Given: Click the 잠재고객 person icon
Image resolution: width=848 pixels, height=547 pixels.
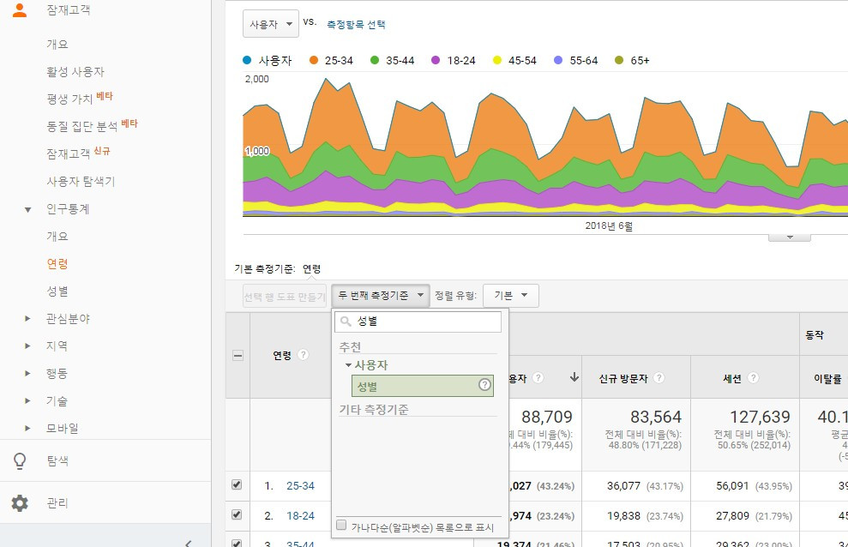Looking at the screenshot, I should point(20,9).
